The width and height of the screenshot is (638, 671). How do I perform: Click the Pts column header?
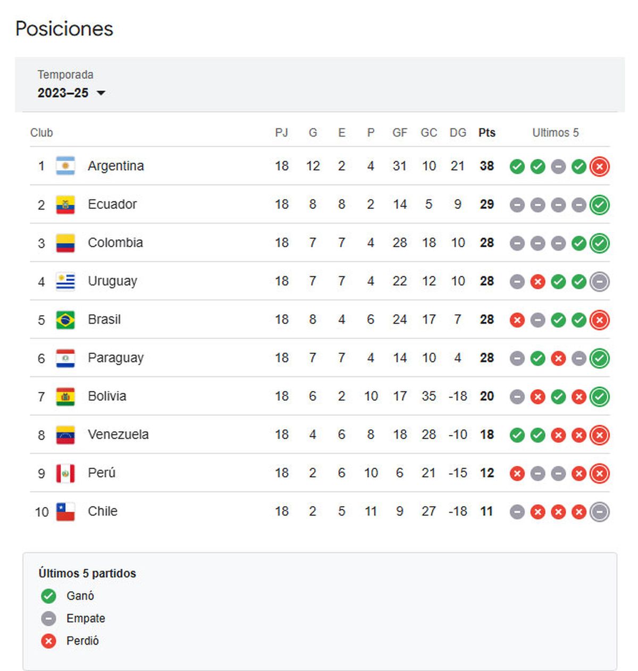click(486, 132)
